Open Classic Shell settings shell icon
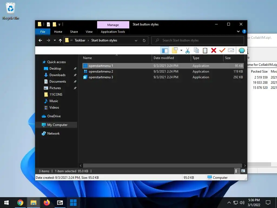Screen dimensions: 277x208 242,51
